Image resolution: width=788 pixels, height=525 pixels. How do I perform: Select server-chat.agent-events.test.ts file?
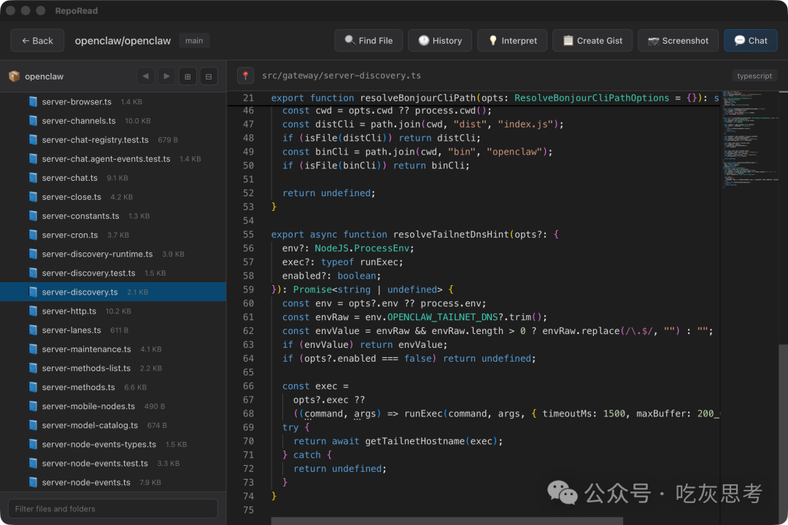[x=113, y=159]
